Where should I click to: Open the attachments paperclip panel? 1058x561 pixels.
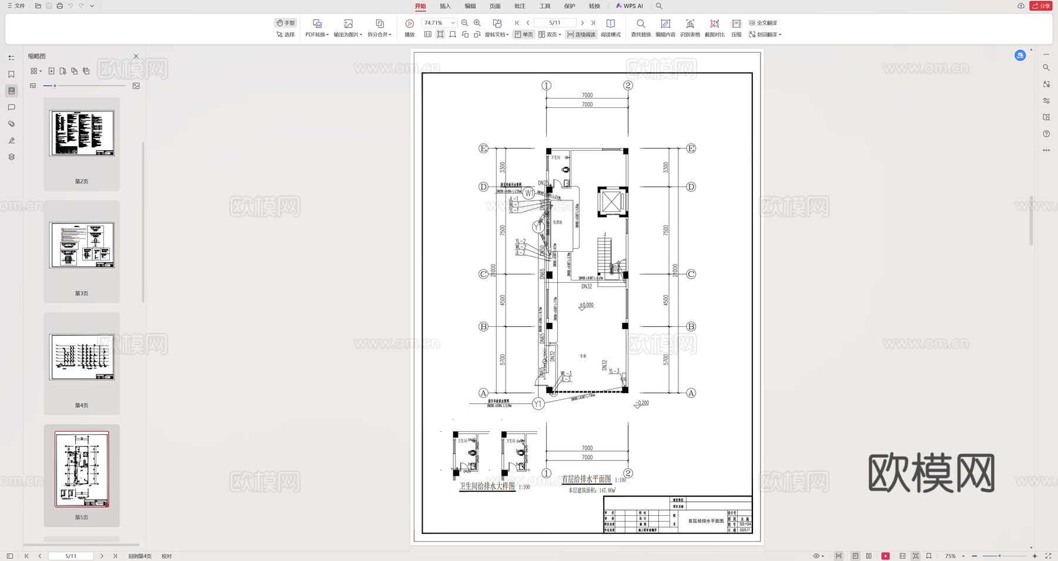pyautogui.click(x=11, y=124)
